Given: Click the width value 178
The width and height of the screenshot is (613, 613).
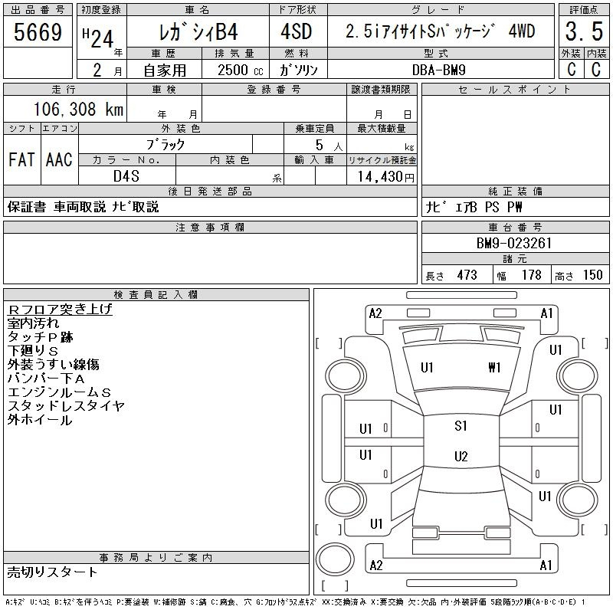Looking at the screenshot, I should [x=531, y=275].
